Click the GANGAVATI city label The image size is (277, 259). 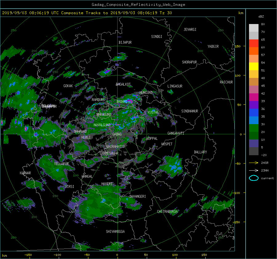[x=176, y=133]
